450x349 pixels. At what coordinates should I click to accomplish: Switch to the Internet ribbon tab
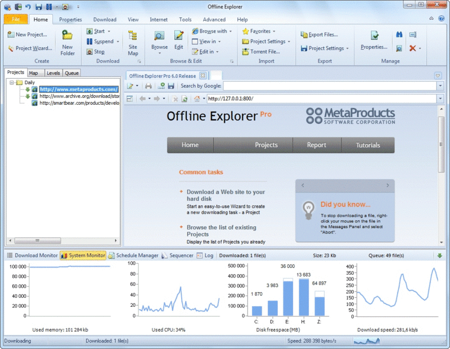158,19
